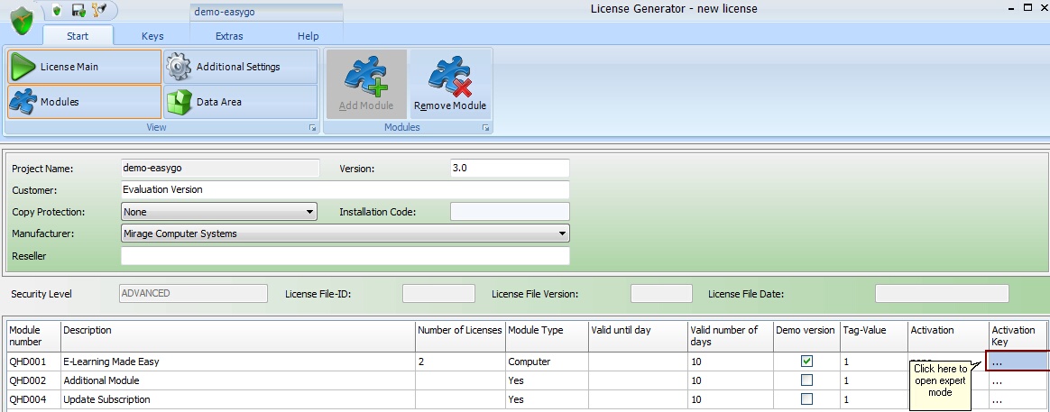Image resolution: width=1050 pixels, height=412 pixels.
Task: Click the new license shield icon in quick access bar
Action: tap(57, 10)
